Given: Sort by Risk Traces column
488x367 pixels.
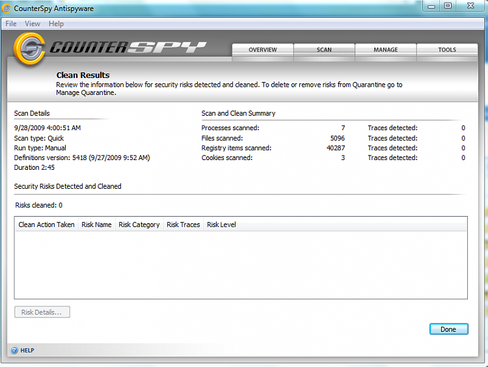Looking at the screenshot, I should tap(183, 224).
